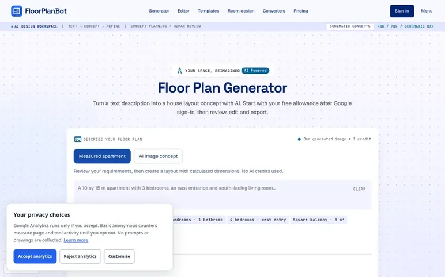Click the FloorPlanBot brand name
This screenshot has width=445, height=277.
(46, 11)
